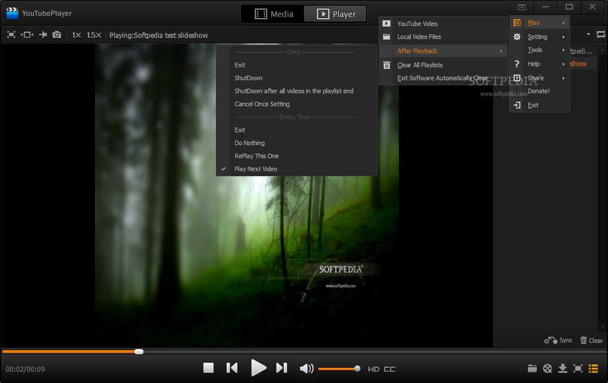The width and height of the screenshot is (608, 383).
Task: Click the playback progress bar handle
Action: pos(139,351)
